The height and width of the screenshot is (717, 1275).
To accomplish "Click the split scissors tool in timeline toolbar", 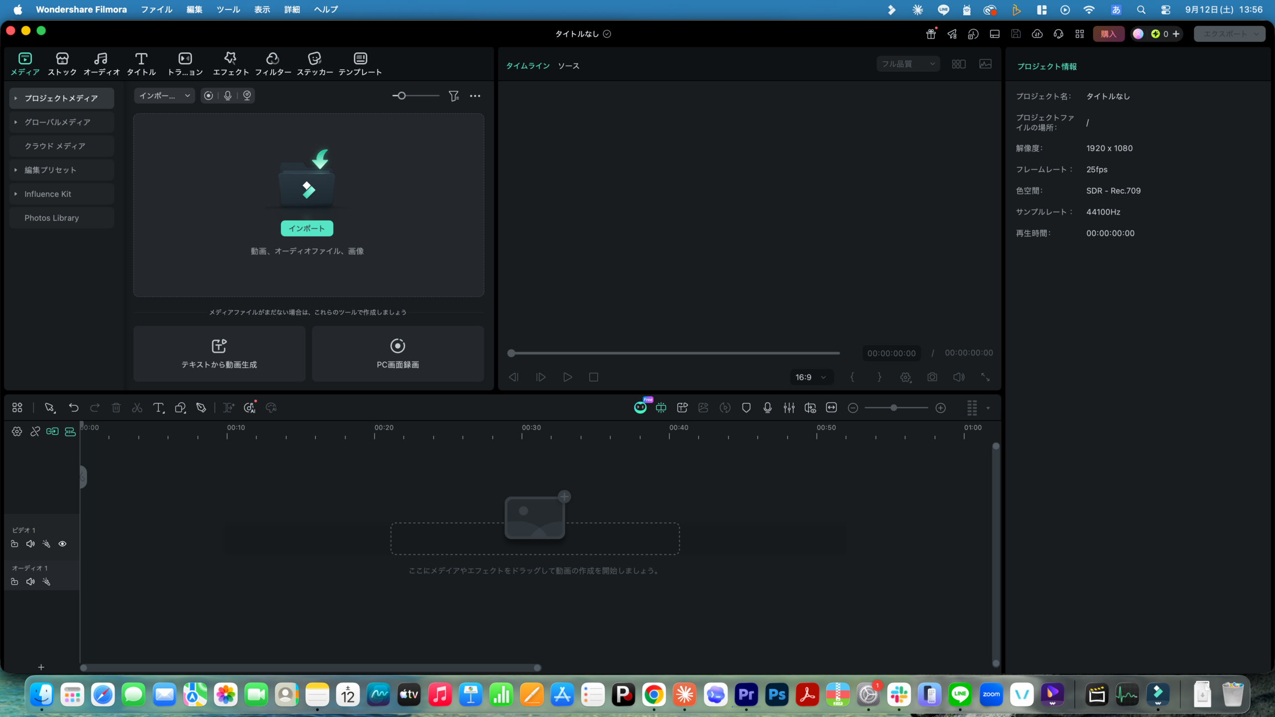I will 137,408.
